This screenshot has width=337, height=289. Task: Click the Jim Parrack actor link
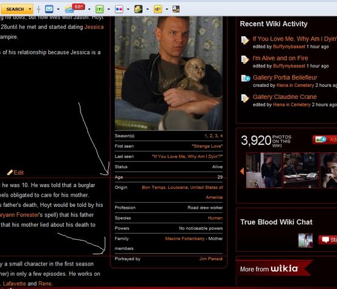click(x=211, y=259)
